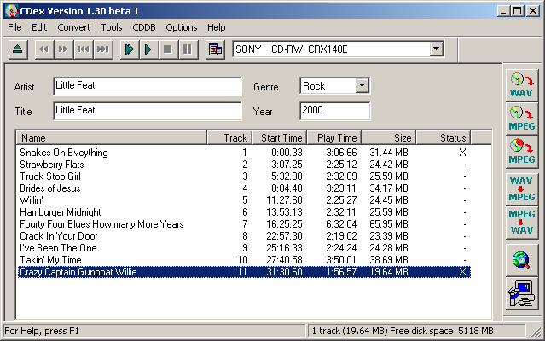The height and width of the screenshot is (341, 545).
Task: Extract CD tracks to WAV files
Action: [x=522, y=85]
